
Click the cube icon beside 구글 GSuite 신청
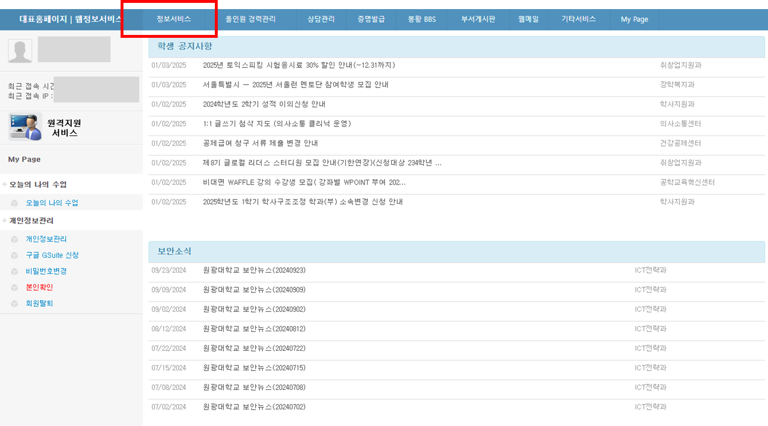14,256
